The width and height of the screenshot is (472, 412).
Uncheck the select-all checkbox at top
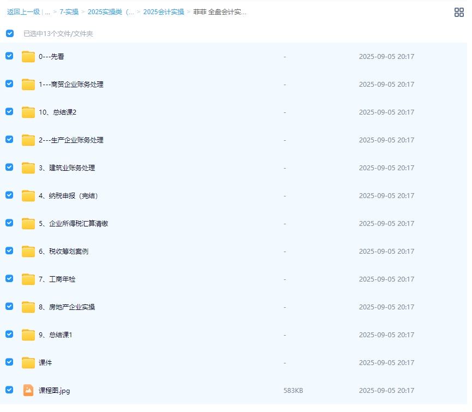[10, 33]
